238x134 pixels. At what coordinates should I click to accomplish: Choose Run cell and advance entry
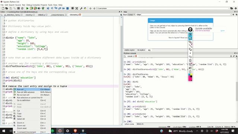coord(32,92)
